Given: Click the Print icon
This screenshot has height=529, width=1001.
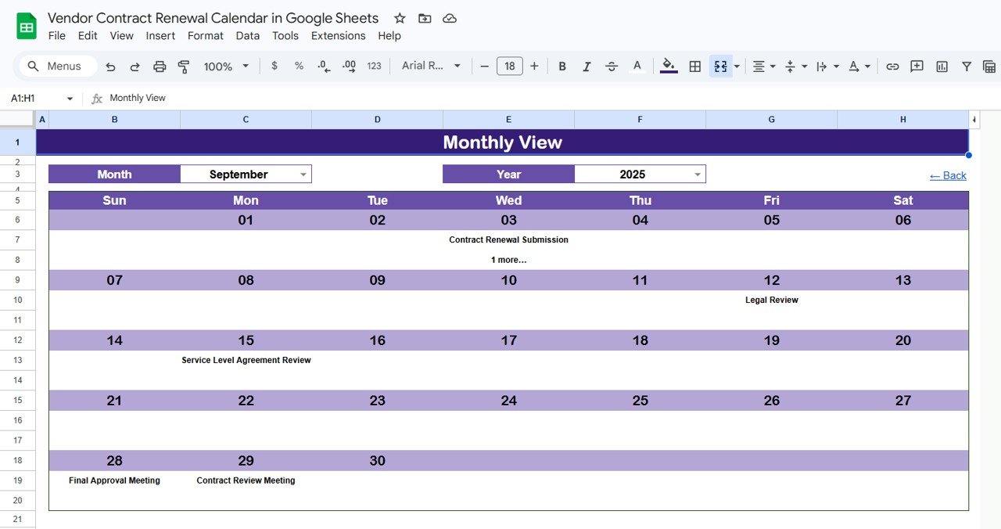Looking at the screenshot, I should [160, 66].
